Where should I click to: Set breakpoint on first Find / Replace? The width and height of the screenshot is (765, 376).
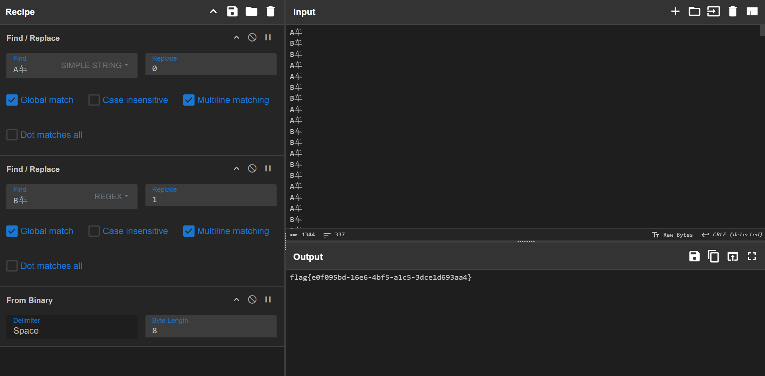(268, 37)
